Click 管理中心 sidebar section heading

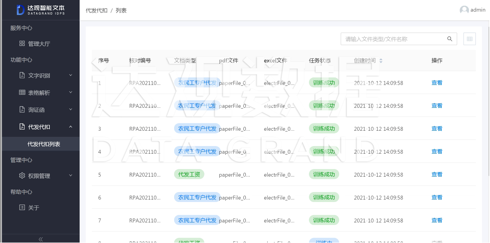pyautogui.click(x=21, y=160)
